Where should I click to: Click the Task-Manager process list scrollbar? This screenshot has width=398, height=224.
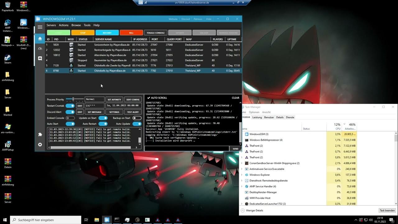[x=396, y=138]
